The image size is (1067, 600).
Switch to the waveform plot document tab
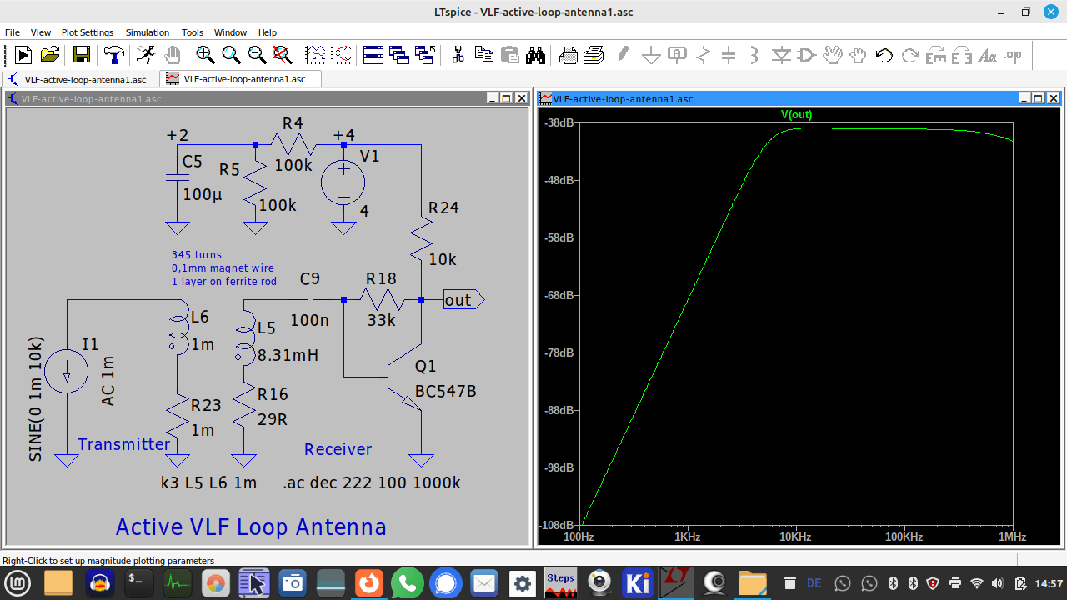pos(241,79)
